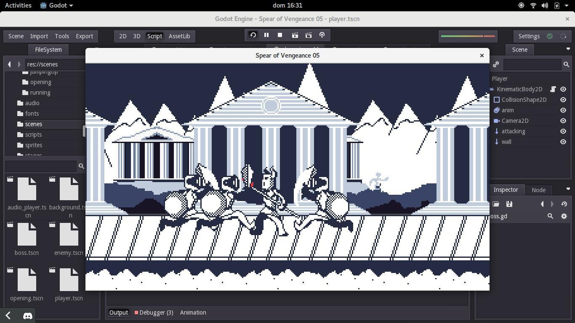Load resource folder icon in Inspector
Image resolution: width=575 pixels, height=323 pixels.
[x=496, y=204]
